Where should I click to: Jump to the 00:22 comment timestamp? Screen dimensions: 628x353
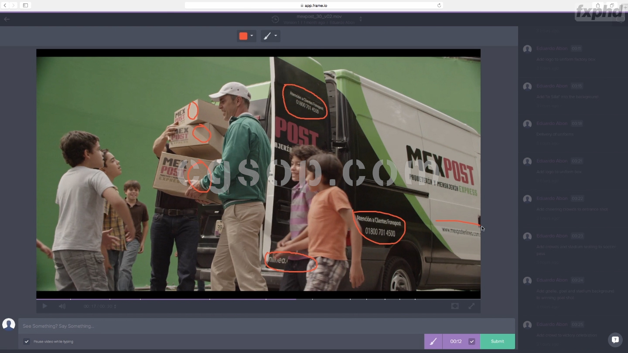[577, 198]
